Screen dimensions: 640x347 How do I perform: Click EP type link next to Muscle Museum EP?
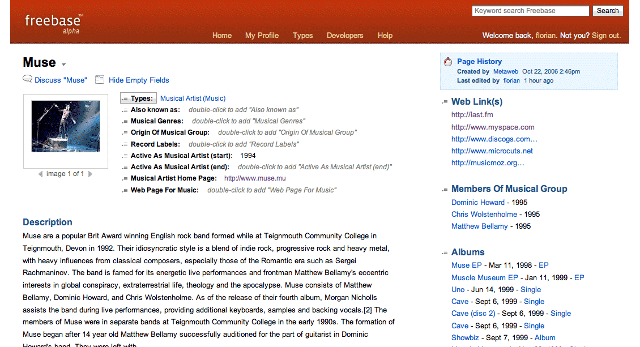pos(579,278)
